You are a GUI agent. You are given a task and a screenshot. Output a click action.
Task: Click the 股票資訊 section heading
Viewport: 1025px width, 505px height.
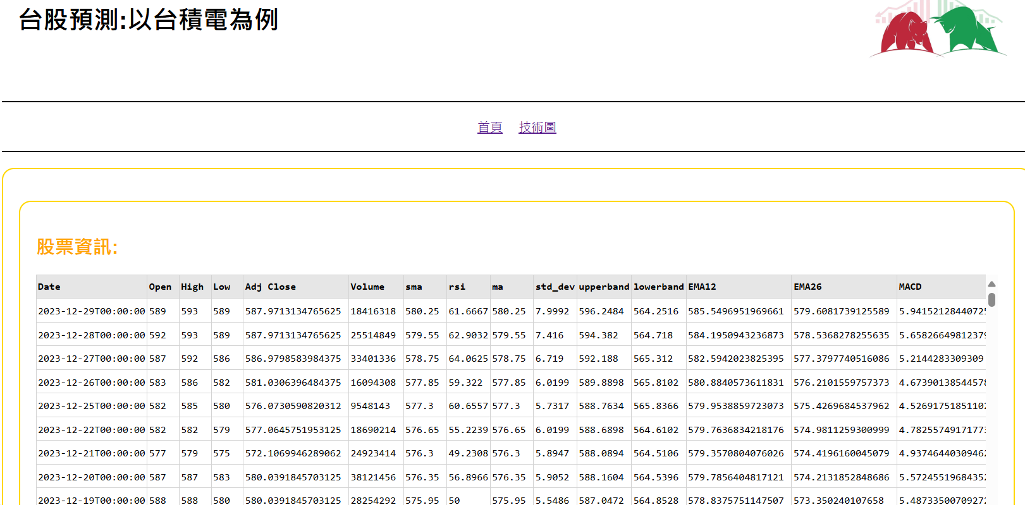(77, 247)
